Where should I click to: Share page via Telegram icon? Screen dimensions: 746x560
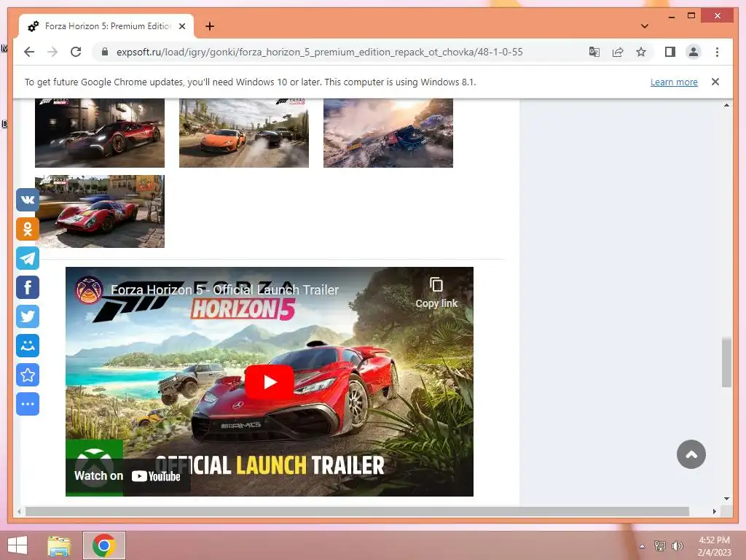(x=28, y=258)
